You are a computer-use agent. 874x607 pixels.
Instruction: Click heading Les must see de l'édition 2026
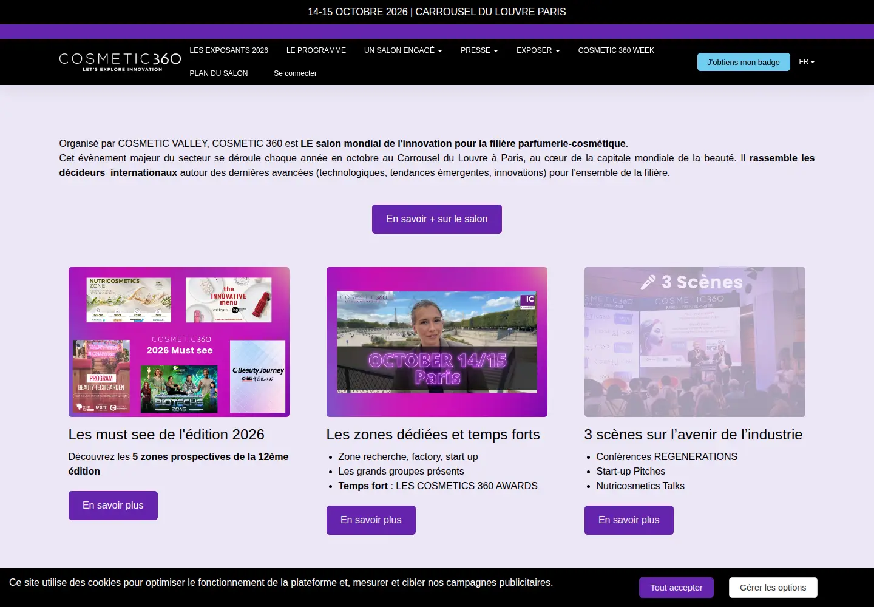pos(166,435)
